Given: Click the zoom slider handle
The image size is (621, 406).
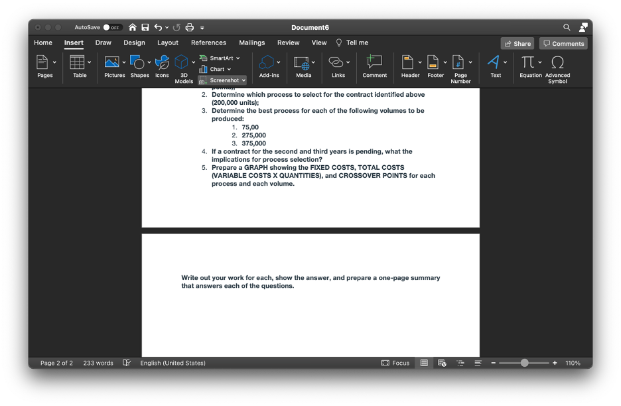Looking at the screenshot, I should click(x=524, y=363).
